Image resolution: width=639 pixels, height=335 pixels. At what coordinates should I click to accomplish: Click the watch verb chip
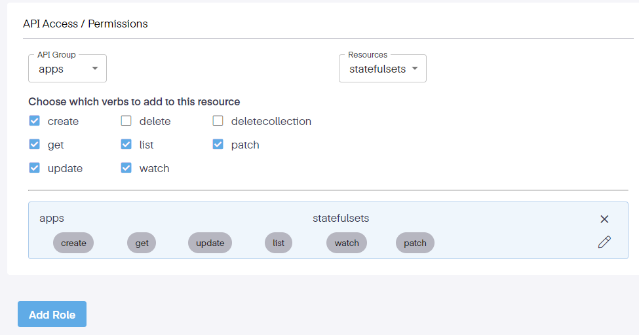coord(347,243)
